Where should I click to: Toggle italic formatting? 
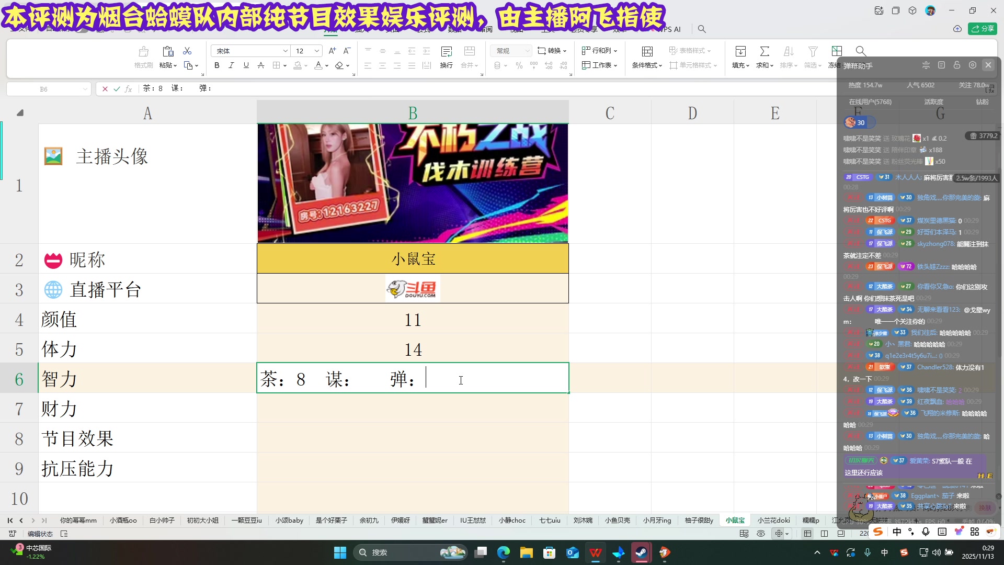click(231, 65)
